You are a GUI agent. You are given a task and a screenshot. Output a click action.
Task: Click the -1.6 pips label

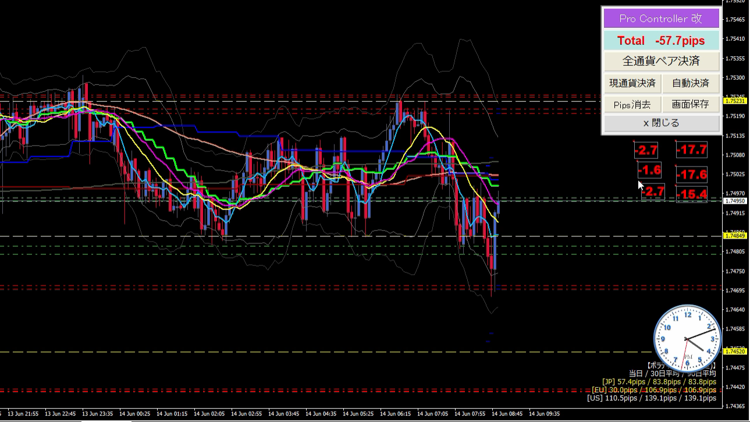649,171
